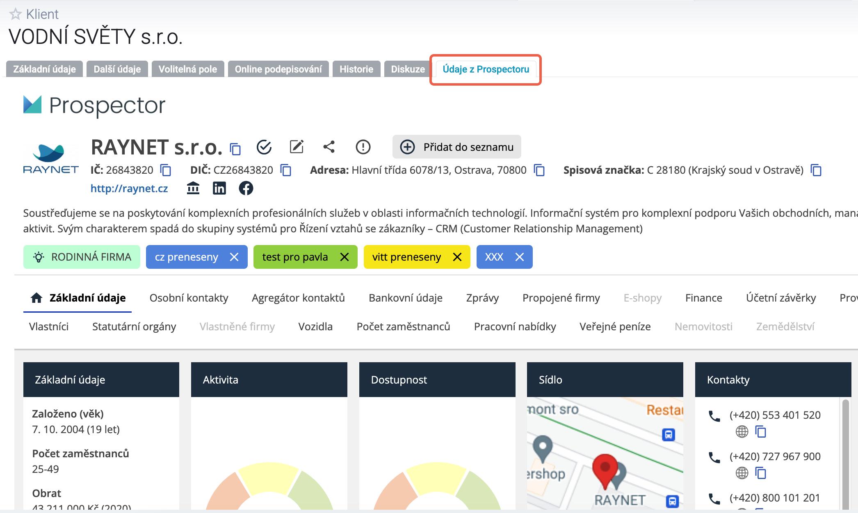Image resolution: width=858 pixels, height=513 pixels.
Task: Copy phone number 727 967 900
Action: click(761, 473)
